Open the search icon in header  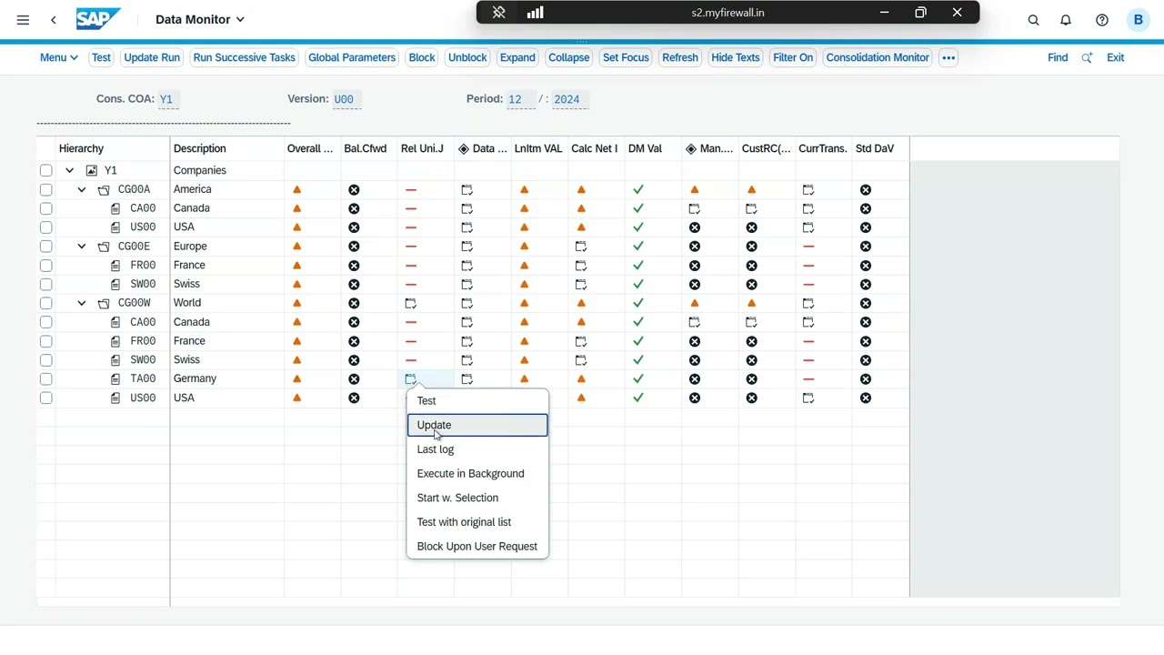point(1034,19)
